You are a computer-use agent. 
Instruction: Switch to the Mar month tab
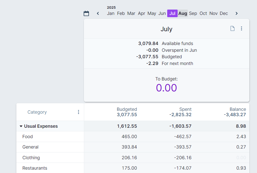click(131, 13)
